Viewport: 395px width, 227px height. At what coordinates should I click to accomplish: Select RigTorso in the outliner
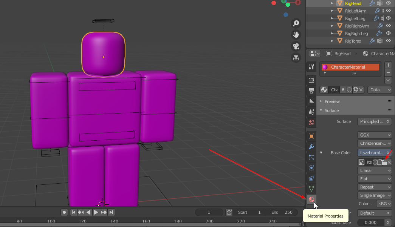(x=353, y=41)
